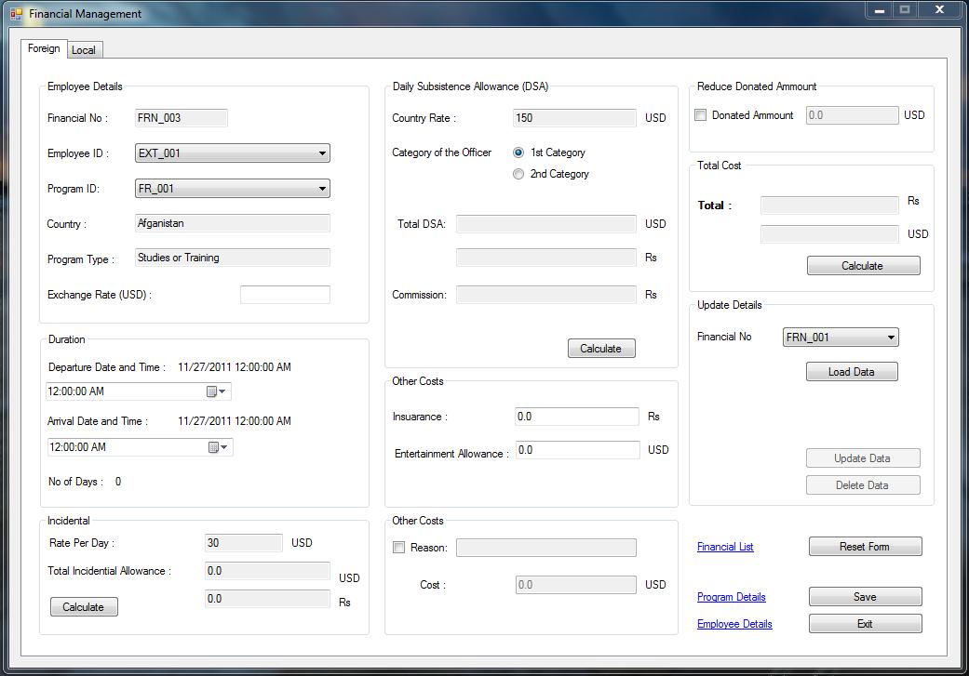Click the Total Incidential Allowance USD field
The image size is (969, 676).
click(267, 571)
